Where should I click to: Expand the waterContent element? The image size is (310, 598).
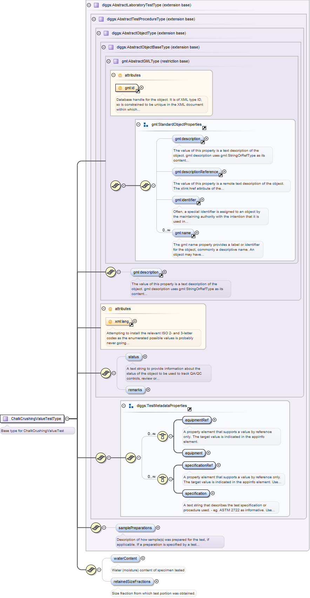pyautogui.click(x=143, y=558)
